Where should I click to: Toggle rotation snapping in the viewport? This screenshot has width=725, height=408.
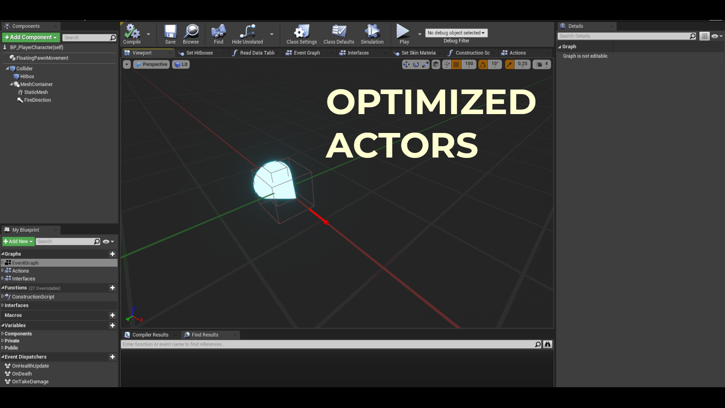[x=483, y=65]
